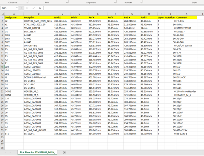Select the DC005-2-5MMsocket cell
This screenshot has width=204, height=156.
click(39, 77)
